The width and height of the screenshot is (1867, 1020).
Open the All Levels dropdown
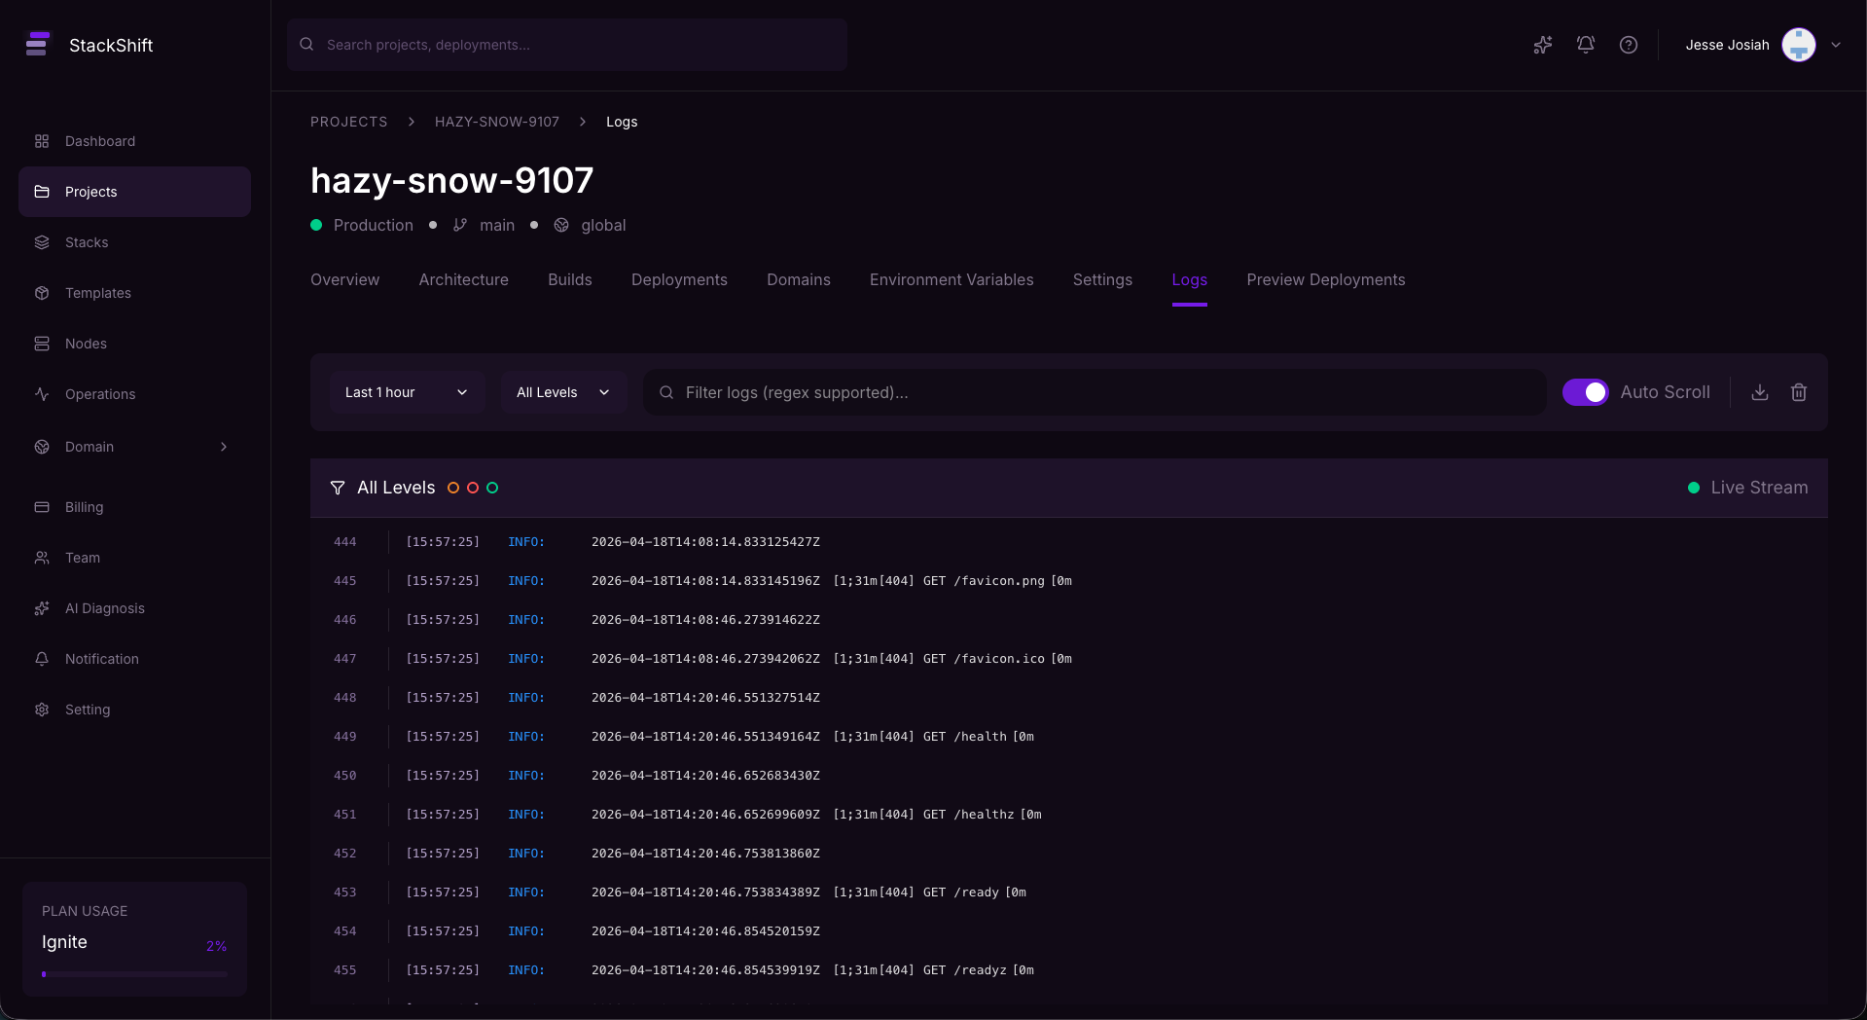[x=563, y=392]
